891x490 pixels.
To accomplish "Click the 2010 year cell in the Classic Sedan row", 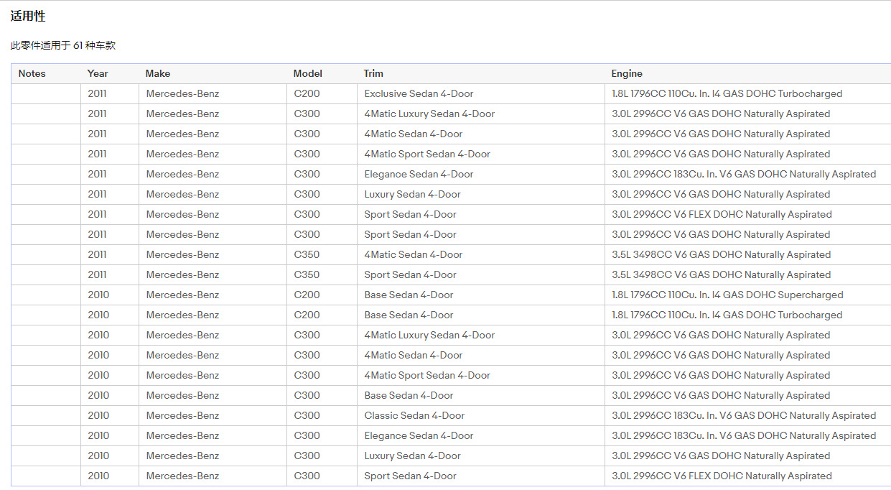I will coord(98,415).
